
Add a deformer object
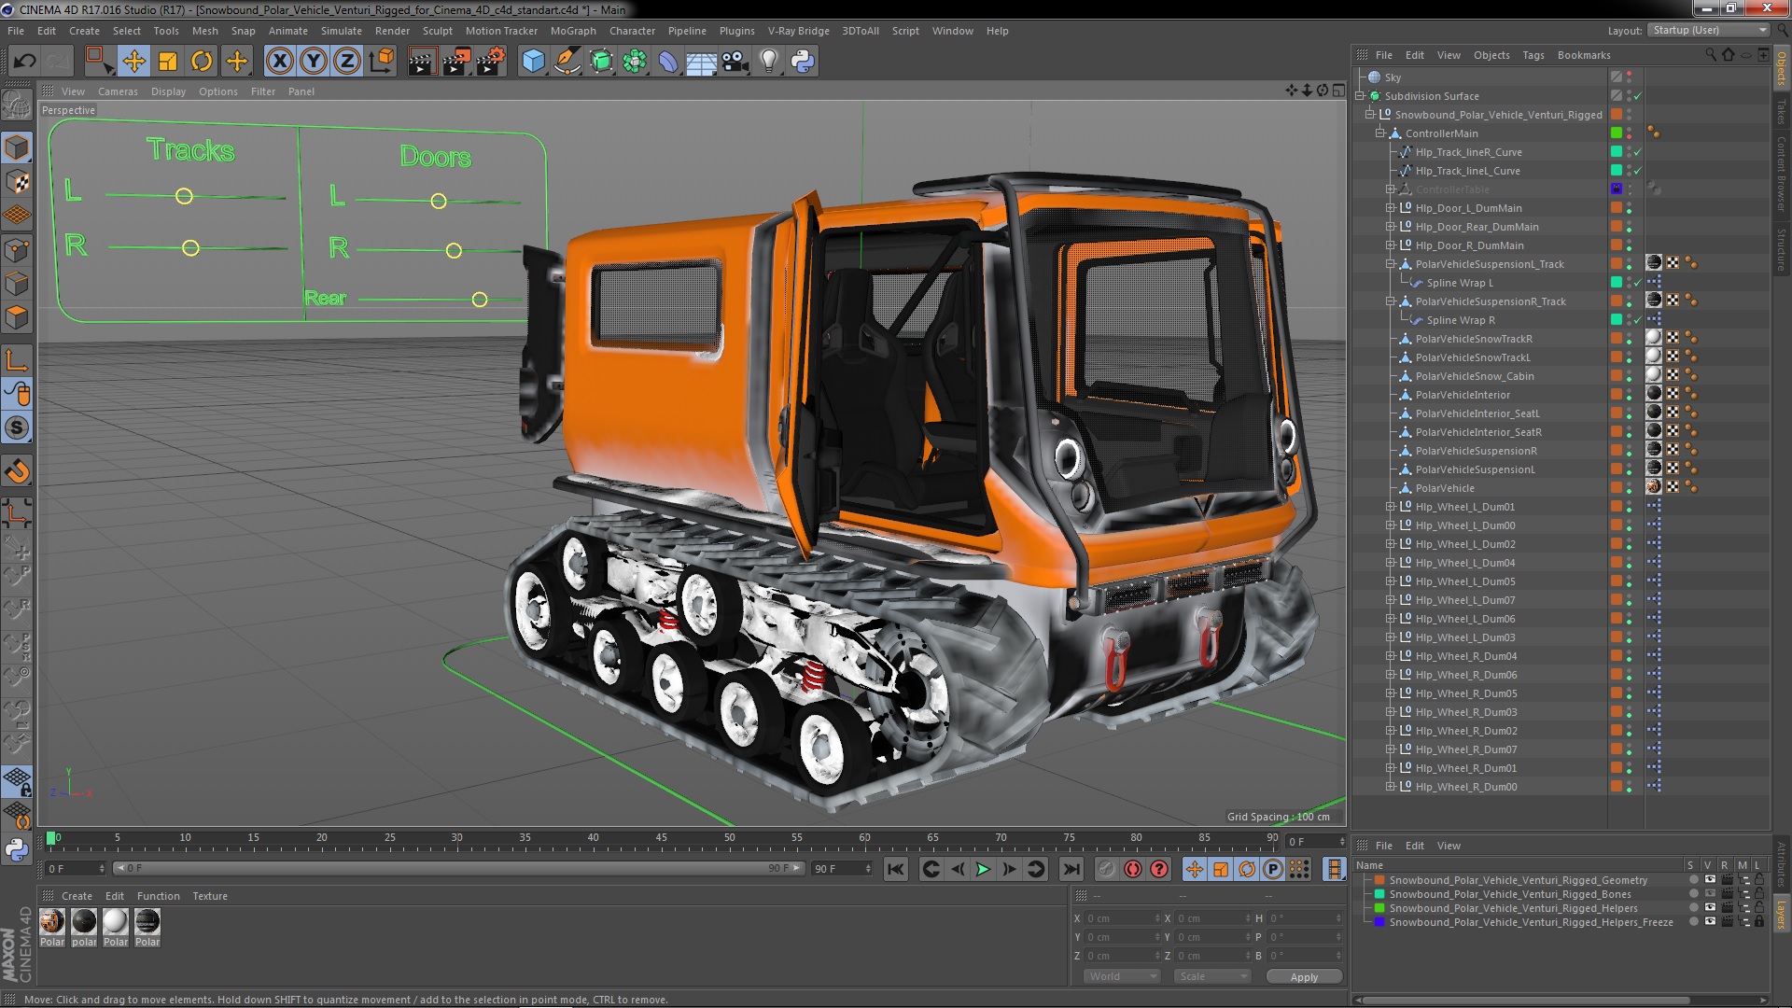(x=668, y=62)
